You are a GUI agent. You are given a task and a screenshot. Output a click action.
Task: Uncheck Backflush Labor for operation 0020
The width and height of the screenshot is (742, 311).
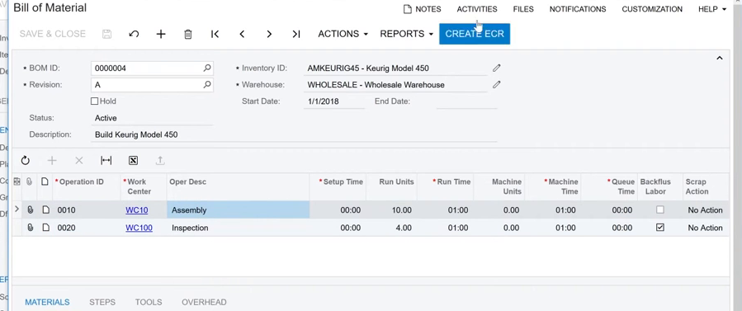660,228
